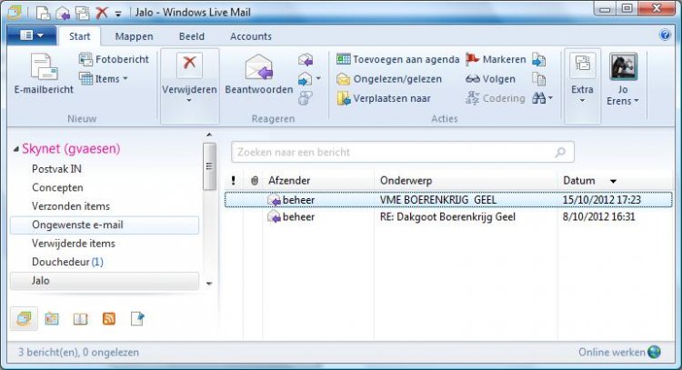This screenshot has height=370, width=682.
Task: Open the Items dropdown
Action: pyautogui.click(x=104, y=79)
